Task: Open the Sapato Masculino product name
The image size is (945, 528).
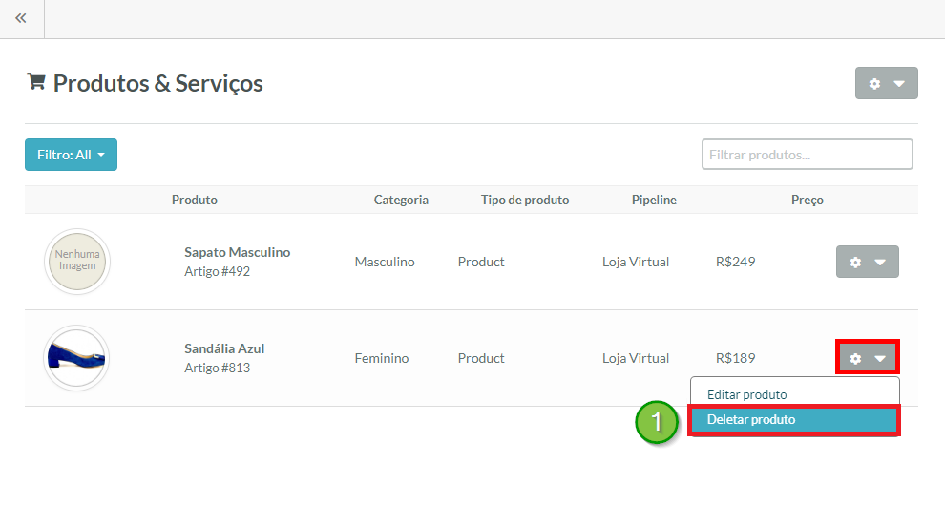Action: [237, 252]
